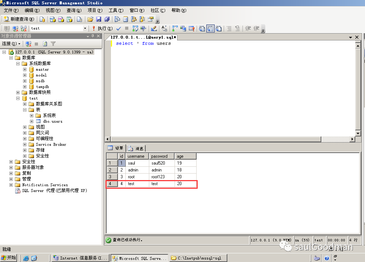The image size is (365, 262).
Task: Click the Change Connection toolbar icon
Action: (24, 29)
